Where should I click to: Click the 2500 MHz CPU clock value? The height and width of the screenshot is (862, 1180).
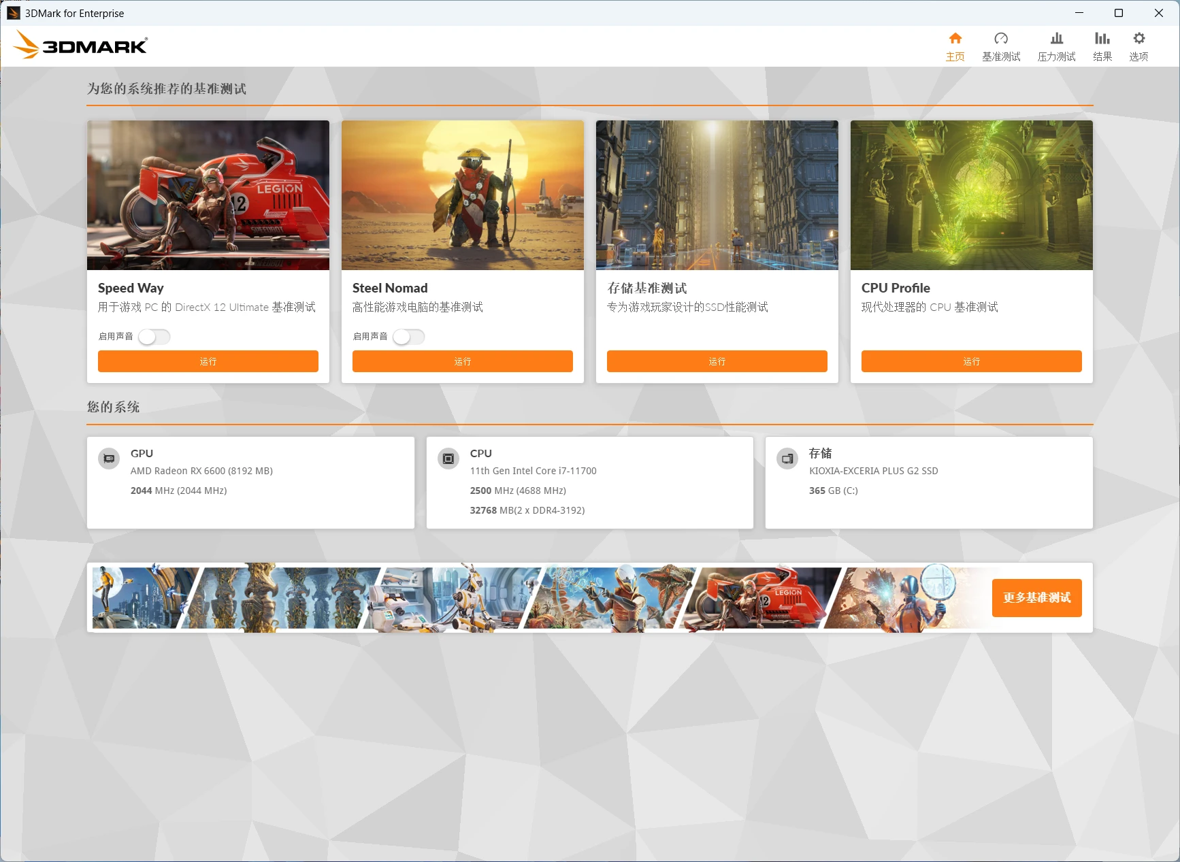pos(518,491)
